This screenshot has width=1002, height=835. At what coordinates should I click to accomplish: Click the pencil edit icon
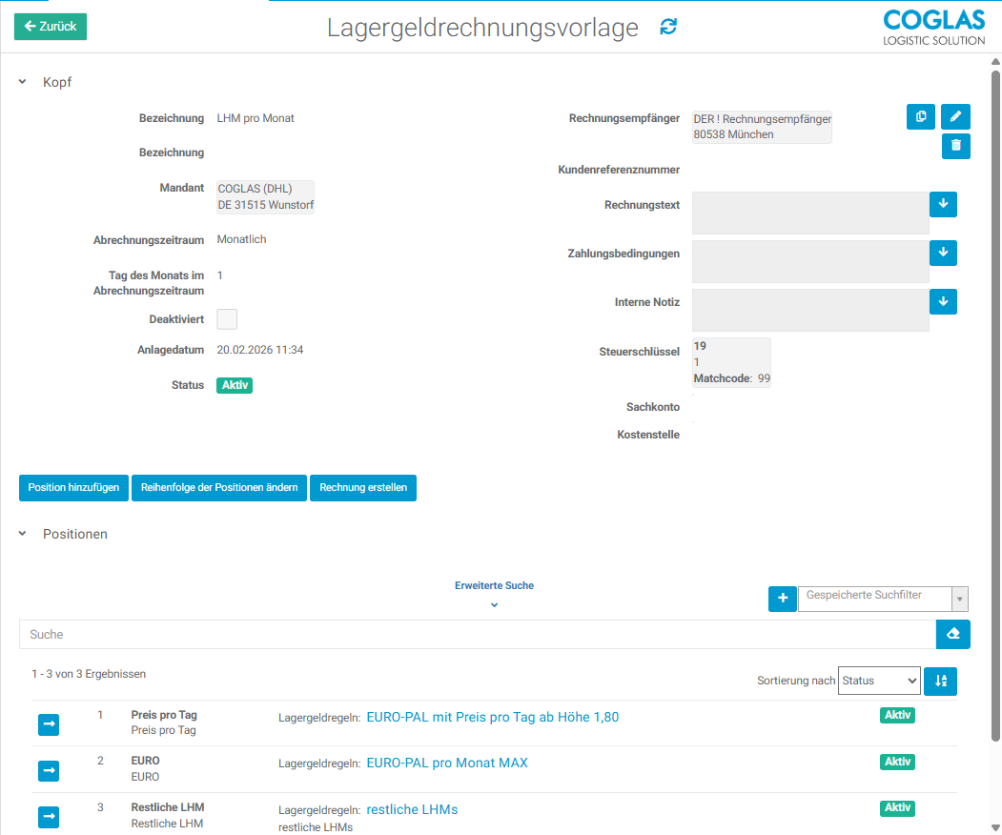[955, 116]
